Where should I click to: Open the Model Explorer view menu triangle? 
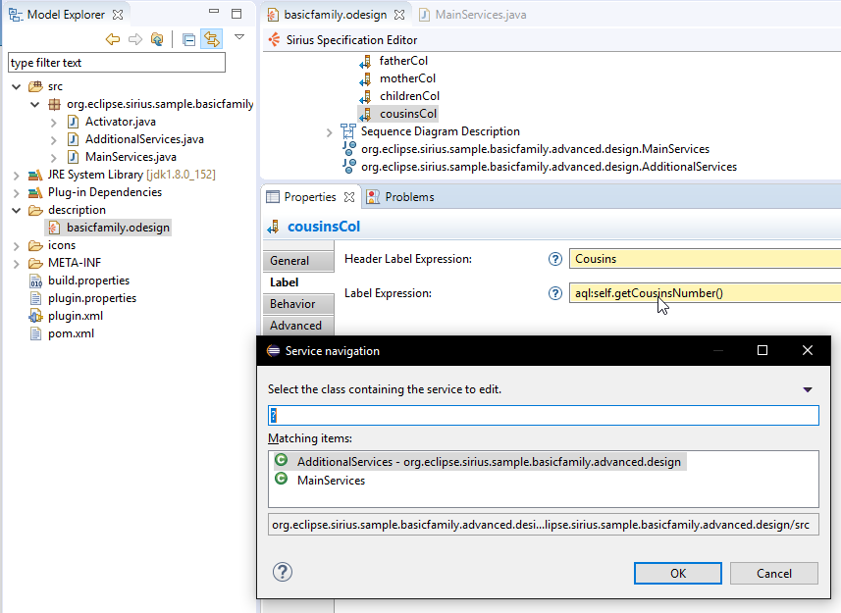point(238,37)
